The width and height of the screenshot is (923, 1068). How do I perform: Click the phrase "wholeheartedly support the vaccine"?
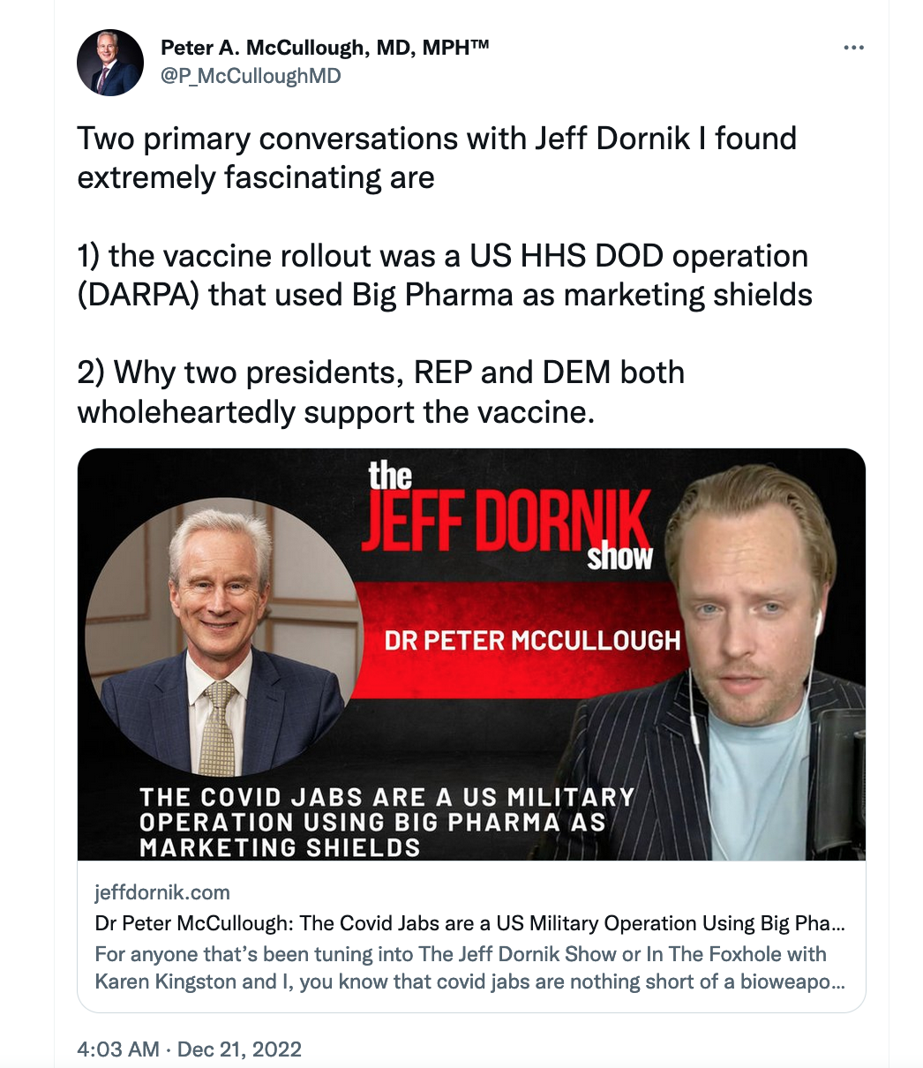tap(335, 411)
